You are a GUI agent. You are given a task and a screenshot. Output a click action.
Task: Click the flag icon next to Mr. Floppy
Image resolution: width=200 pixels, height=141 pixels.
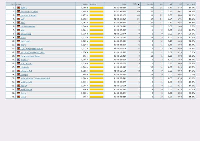[x=19, y=41]
